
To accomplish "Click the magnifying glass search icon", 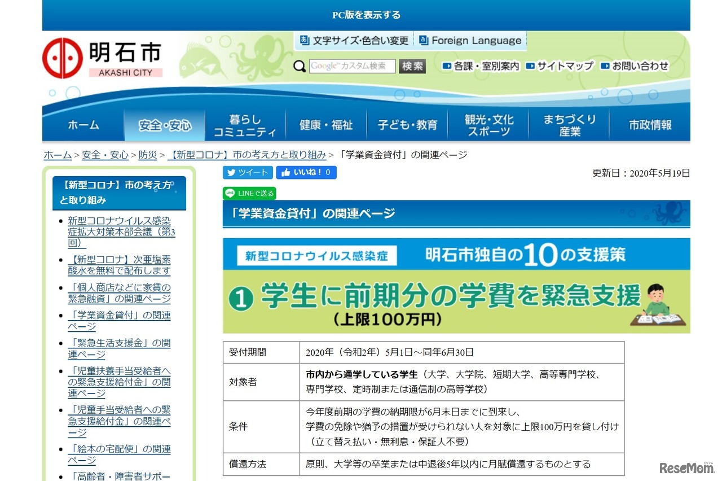I will point(299,66).
